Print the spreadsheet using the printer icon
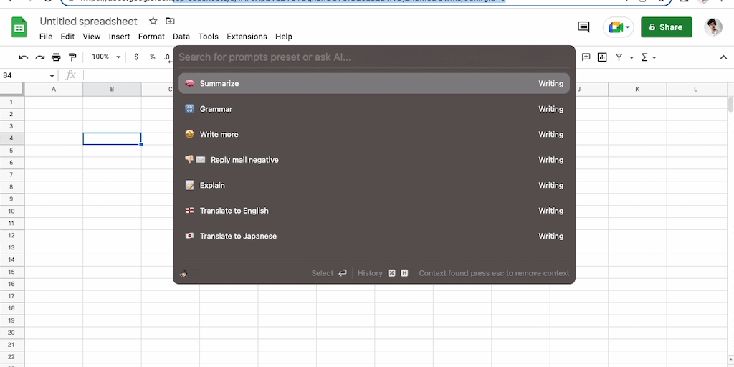Screen dimensions: 734x367 pos(56,57)
